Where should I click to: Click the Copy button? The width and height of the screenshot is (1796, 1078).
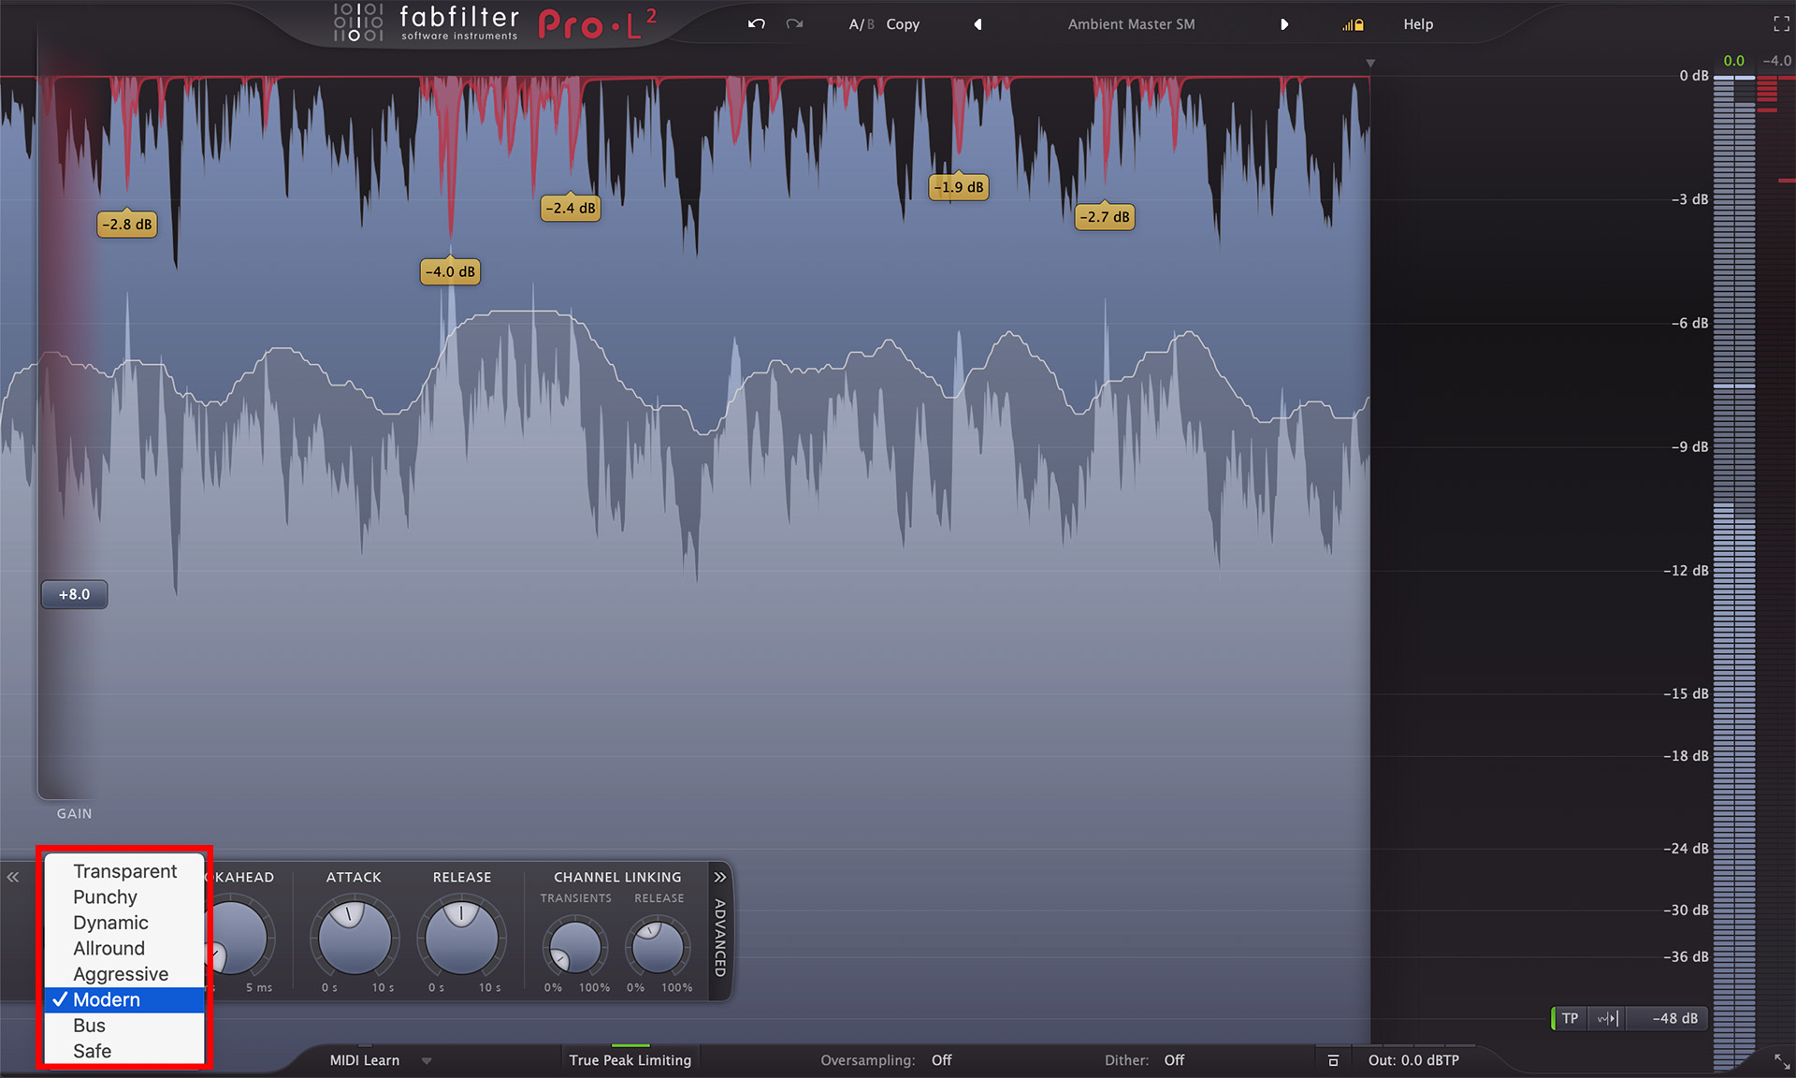click(903, 24)
